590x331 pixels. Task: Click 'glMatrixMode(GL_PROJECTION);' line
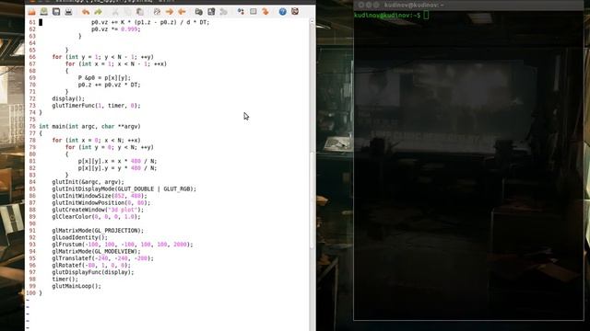[x=98, y=231]
